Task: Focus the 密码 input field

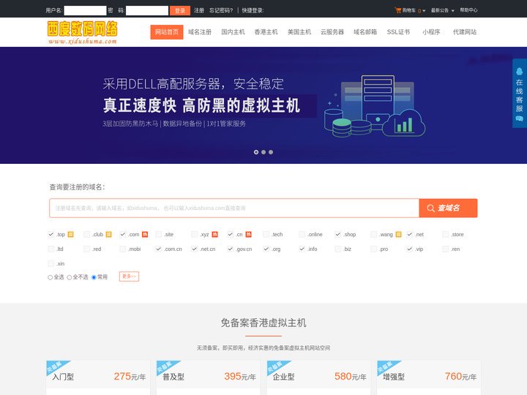Action: (x=147, y=10)
